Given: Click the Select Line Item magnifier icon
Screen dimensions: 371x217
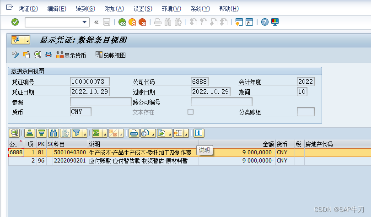Looking at the screenshot, I should [x=38, y=55].
